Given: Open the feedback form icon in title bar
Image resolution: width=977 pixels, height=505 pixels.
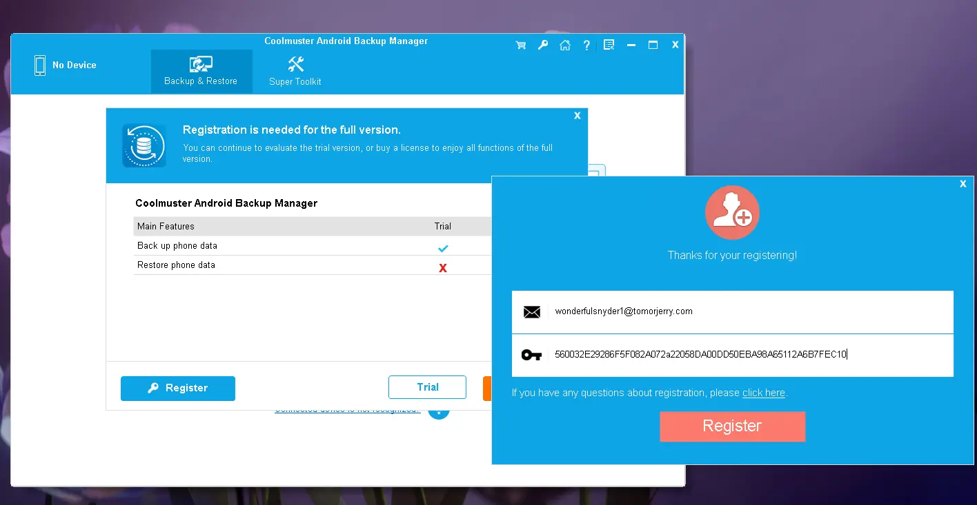Looking at the screenshot, I should (x=609, y=45).
